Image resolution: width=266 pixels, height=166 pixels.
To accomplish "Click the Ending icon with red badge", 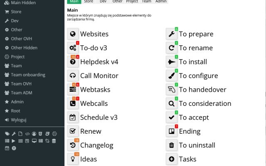I will 172,131.
